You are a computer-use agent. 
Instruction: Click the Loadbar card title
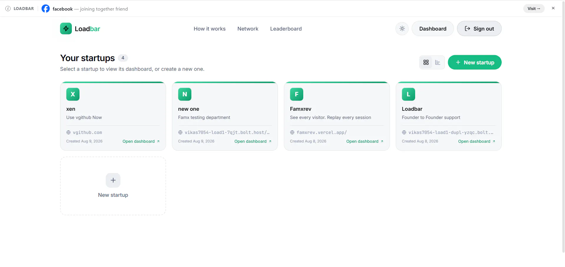coord(412,109)
